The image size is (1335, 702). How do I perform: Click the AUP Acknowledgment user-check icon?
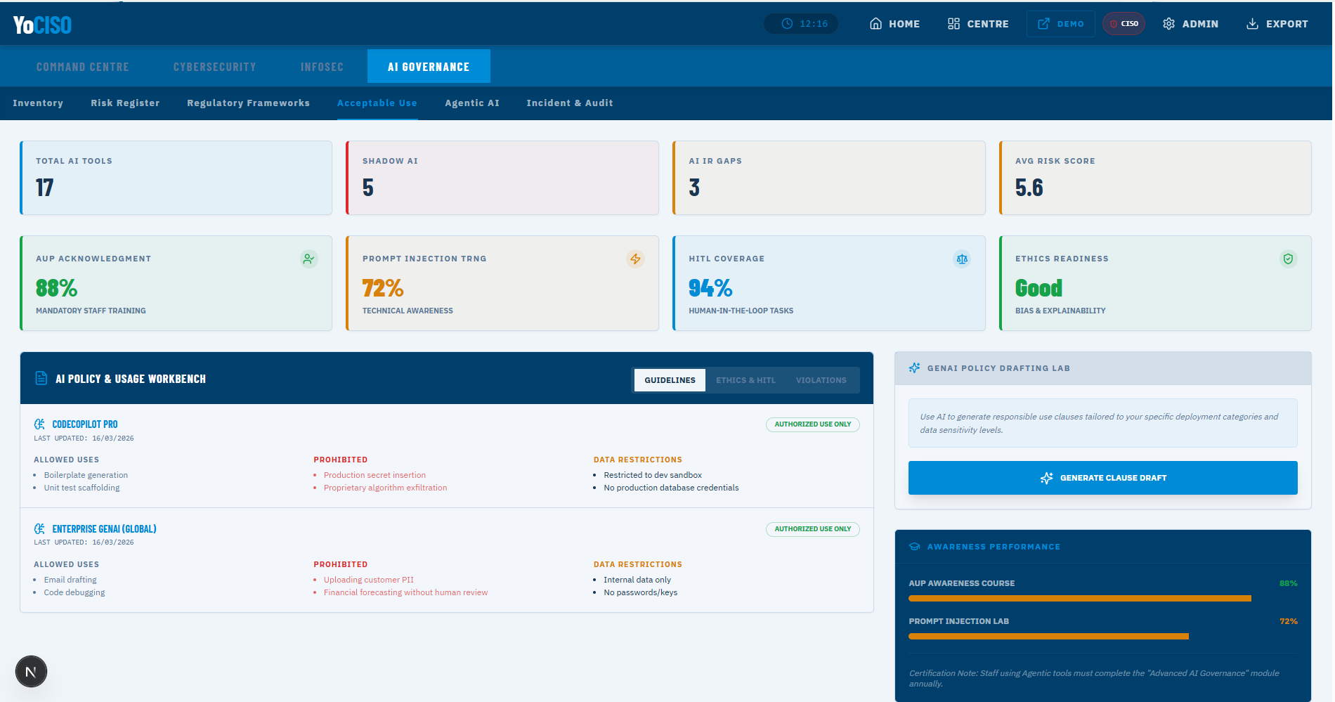[308, 259]
